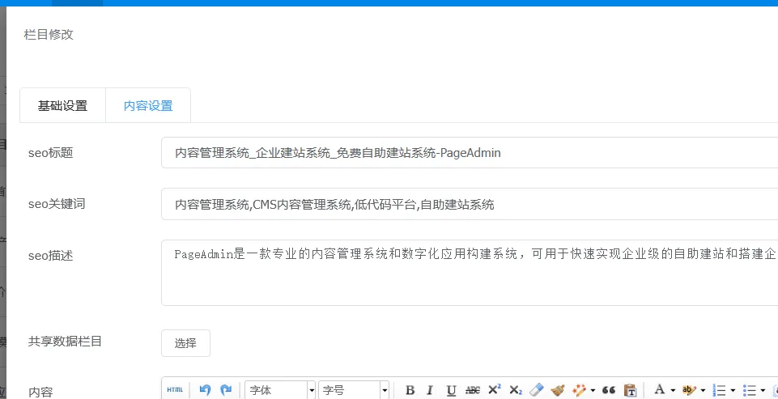The height and width of the screenshot is (399, 778).
Task: Apply bold formatting in editor
Action: click(410, 390)
